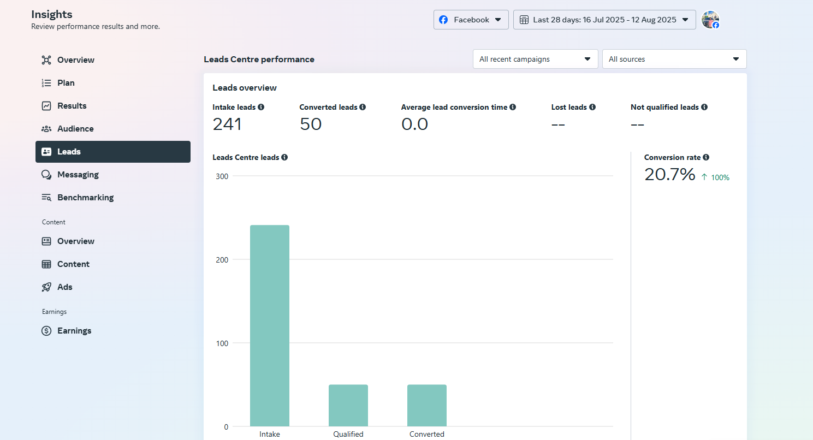Select Benchmarking from the sidebar
The height and width of the screenshot is (440, 813).
[x=85, y=198]
